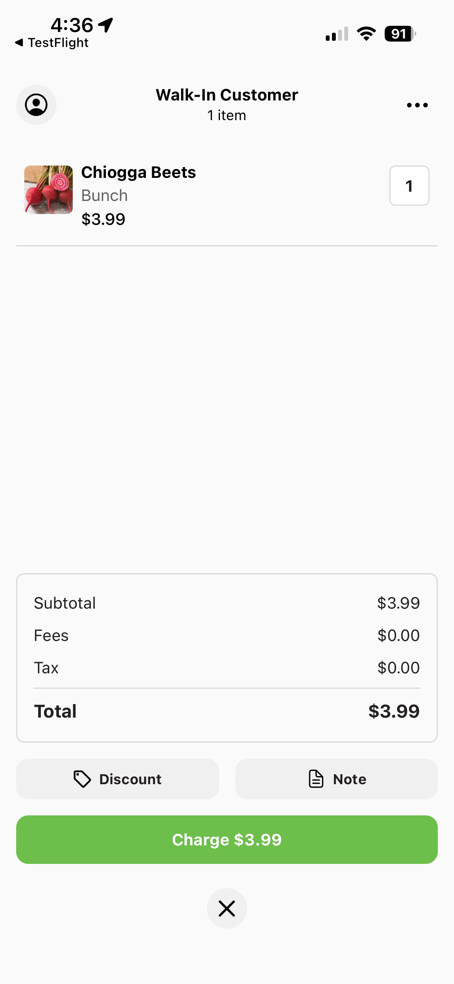Select the Chiogga Beets item name

pyautogui.click(x=139, y=172)
